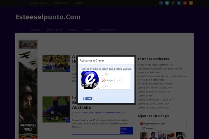
Task: Click the Google+ icon beside sidebar Esteeselpunto.Com
Action: (x=141, y=123)
